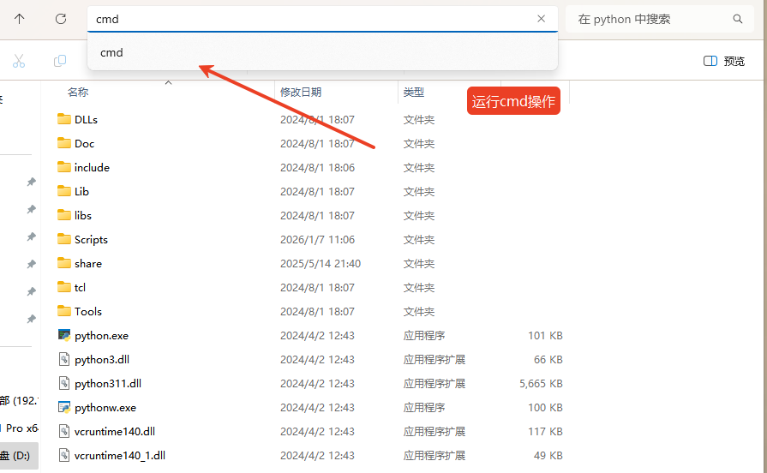The image size is (767, 473).
Task: Select the pythonw.exe file icon
Action: (64, 407)
